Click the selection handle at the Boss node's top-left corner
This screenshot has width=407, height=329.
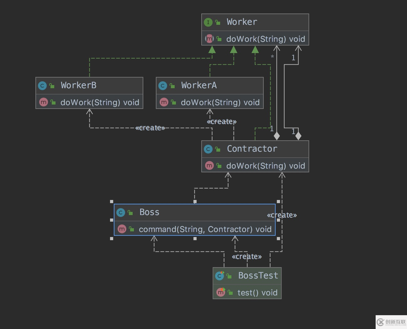click(112, 202)
